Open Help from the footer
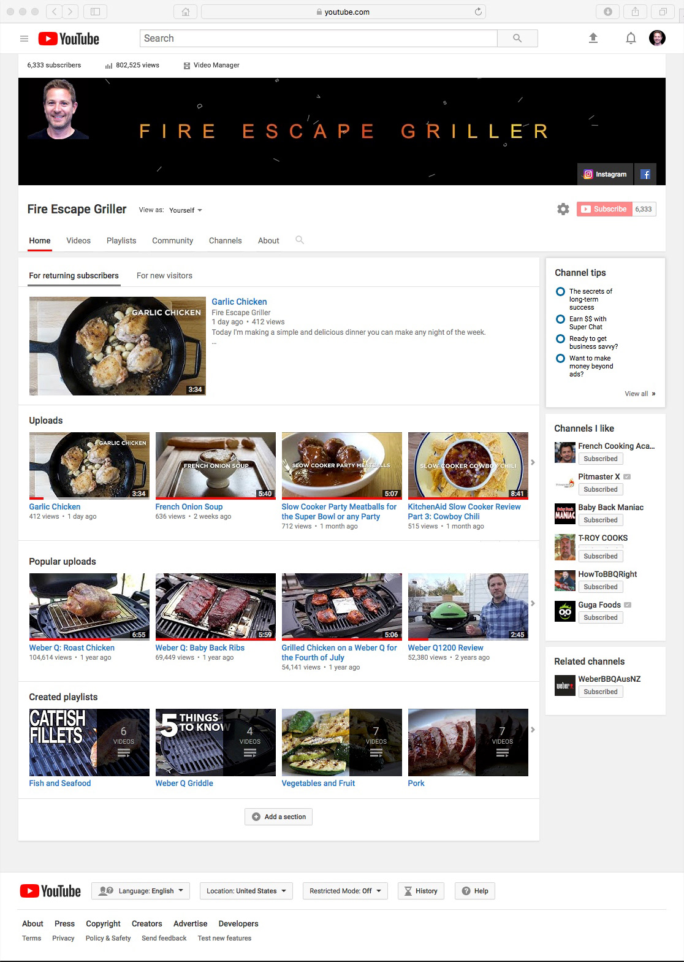684x962 pixels. 475,891
